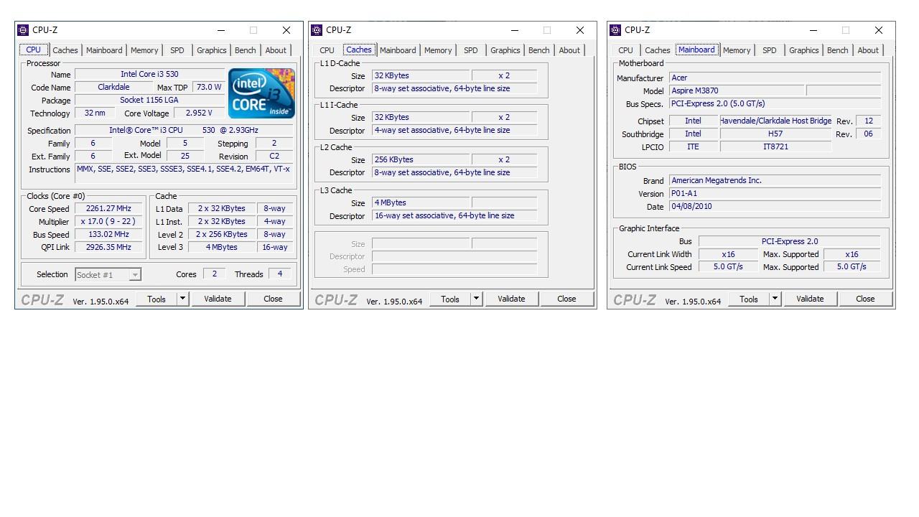Open the Socket #1 selection dropdown
Viewport: 919px width, 517px height.
[108, 274]
